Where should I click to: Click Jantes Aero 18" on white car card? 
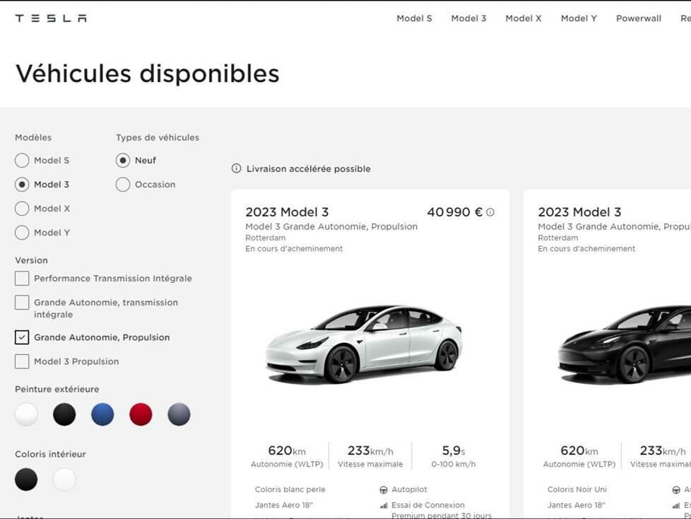(x=284, y=506)
